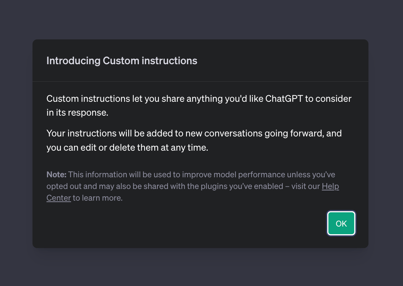This screenshot has height=286, width=403.
Task: Click the "Introducing Custom instructions" dialog title
Action: pyautogui.click(x=122, y=61)
